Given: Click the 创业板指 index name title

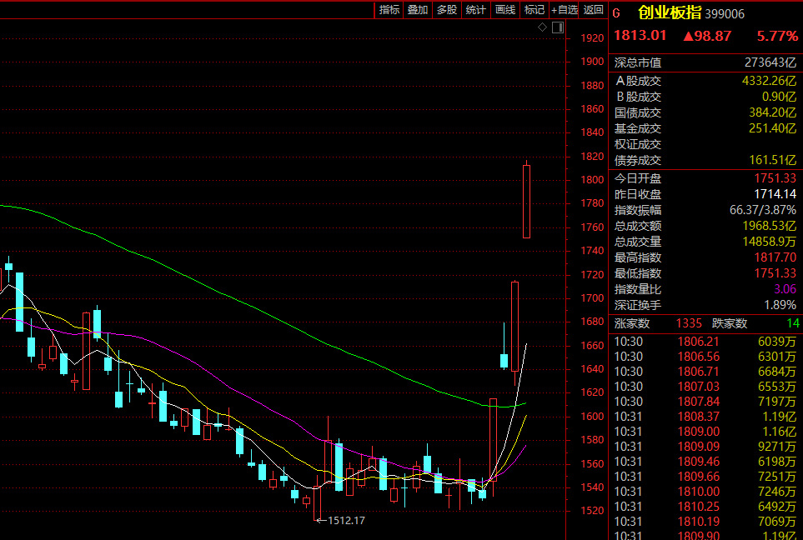Looking at the screenshot, I should 670,12.
